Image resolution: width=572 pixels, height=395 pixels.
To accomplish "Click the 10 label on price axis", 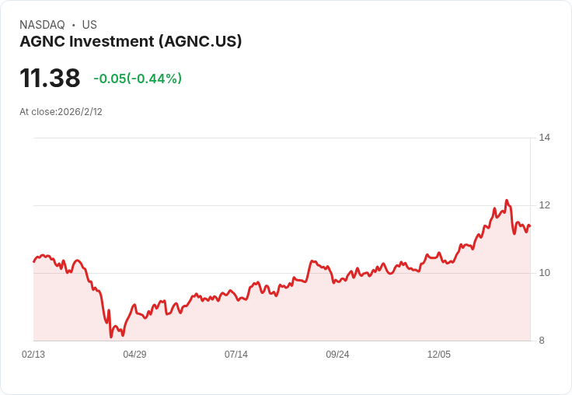I will (544, 273).
